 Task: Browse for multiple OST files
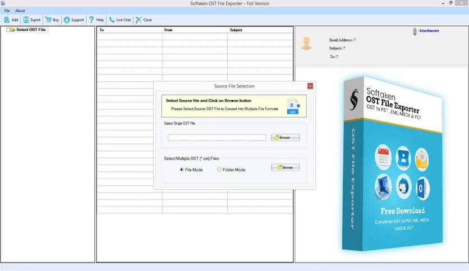tap(286, 167)
